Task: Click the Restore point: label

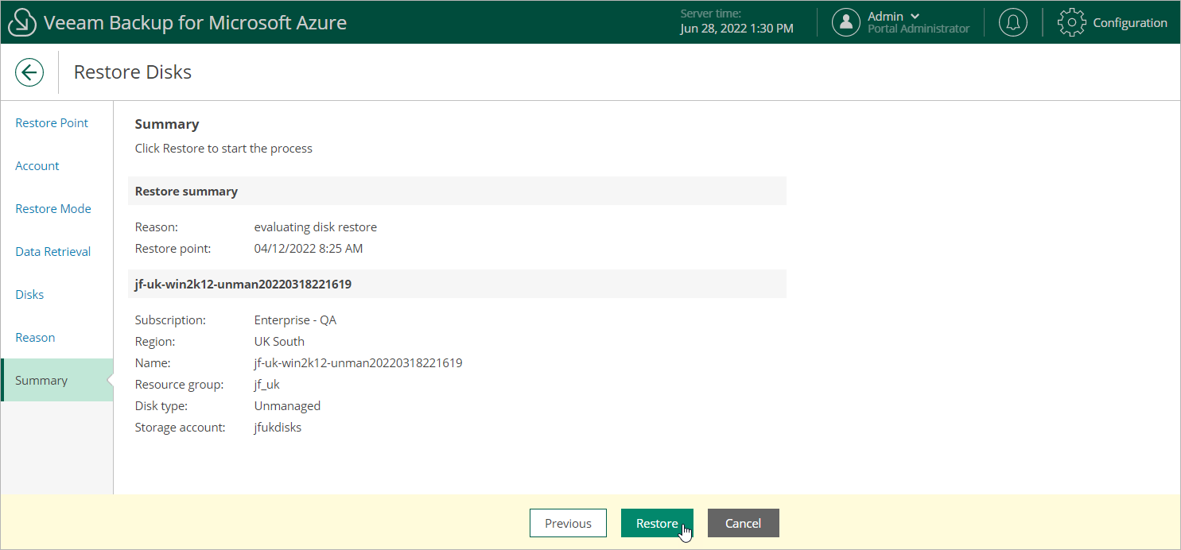Action: click(x=173, y=249)
